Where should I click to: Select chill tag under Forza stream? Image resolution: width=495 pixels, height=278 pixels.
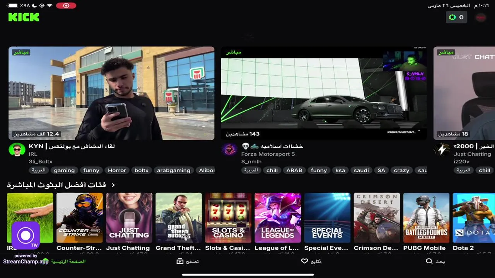tap(272, 170)
